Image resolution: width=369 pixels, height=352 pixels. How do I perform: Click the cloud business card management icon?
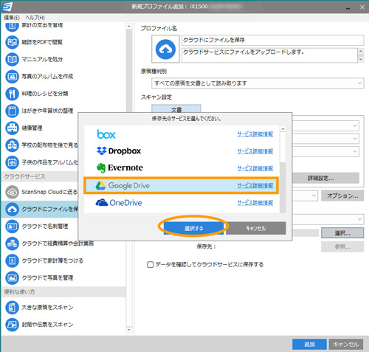[12, 226]
